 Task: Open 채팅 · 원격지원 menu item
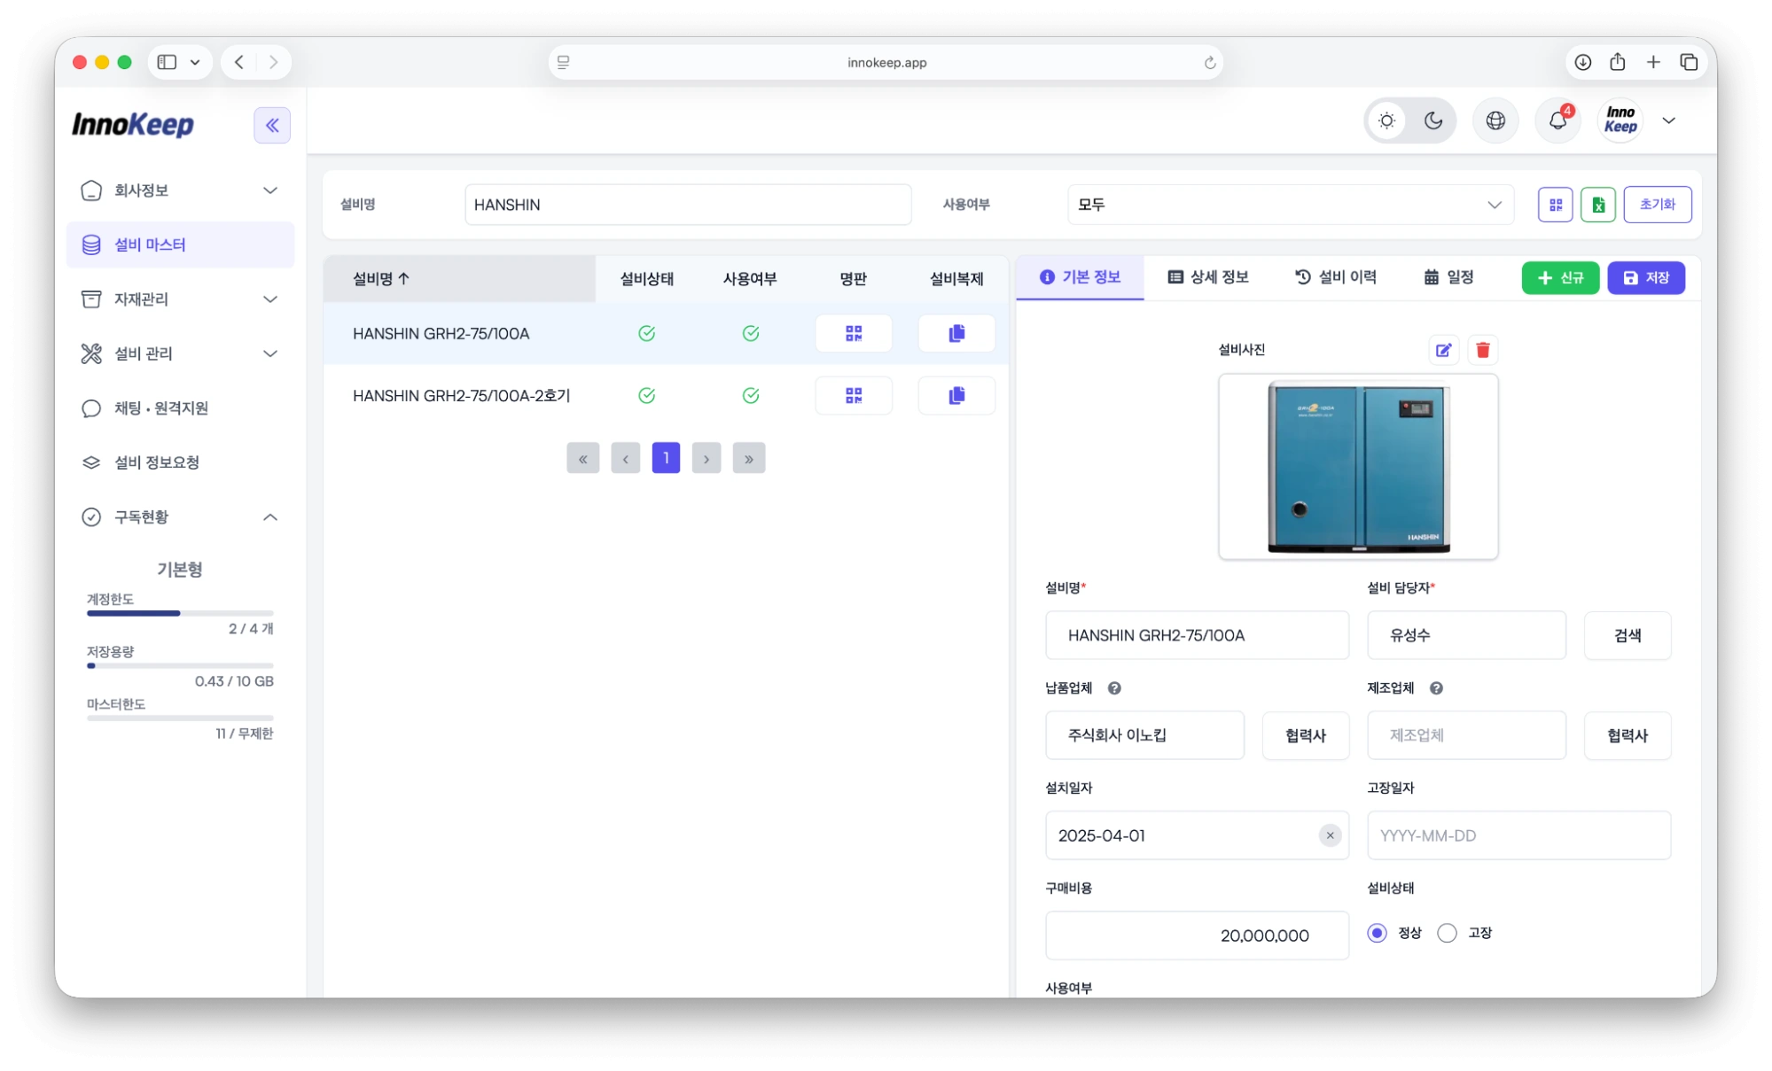(x=180, y=408)
